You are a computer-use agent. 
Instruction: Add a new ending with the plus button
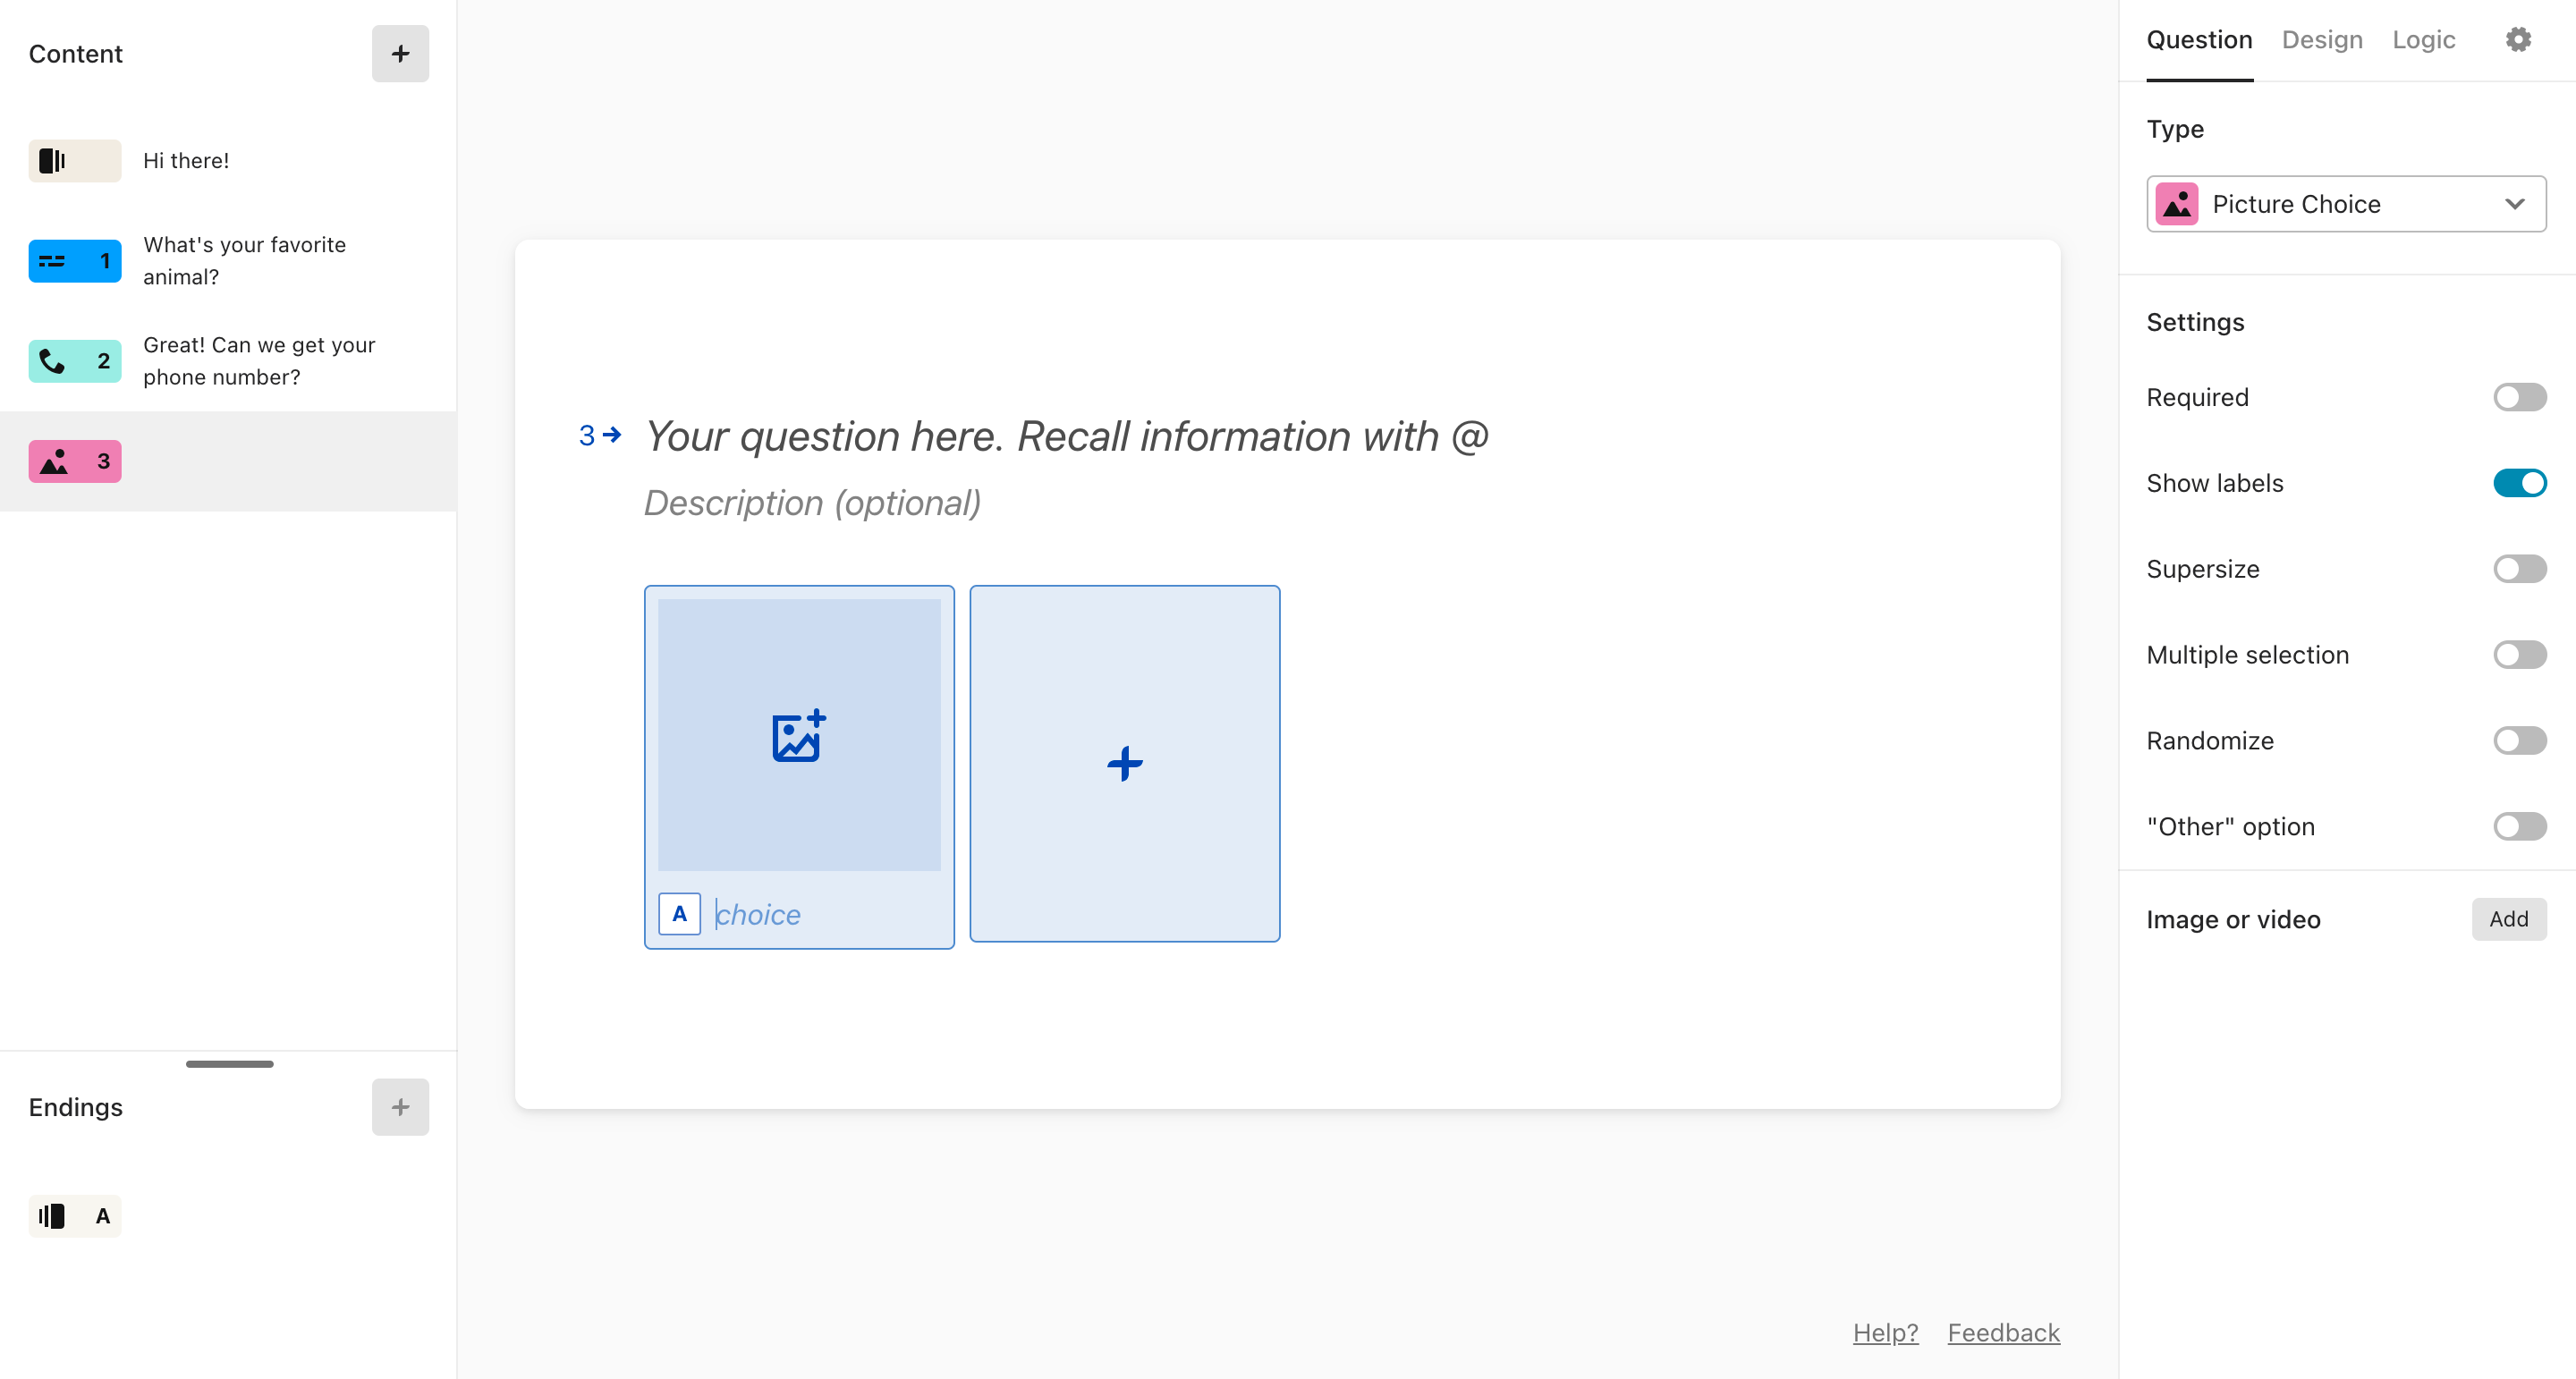pos(400,1107)
